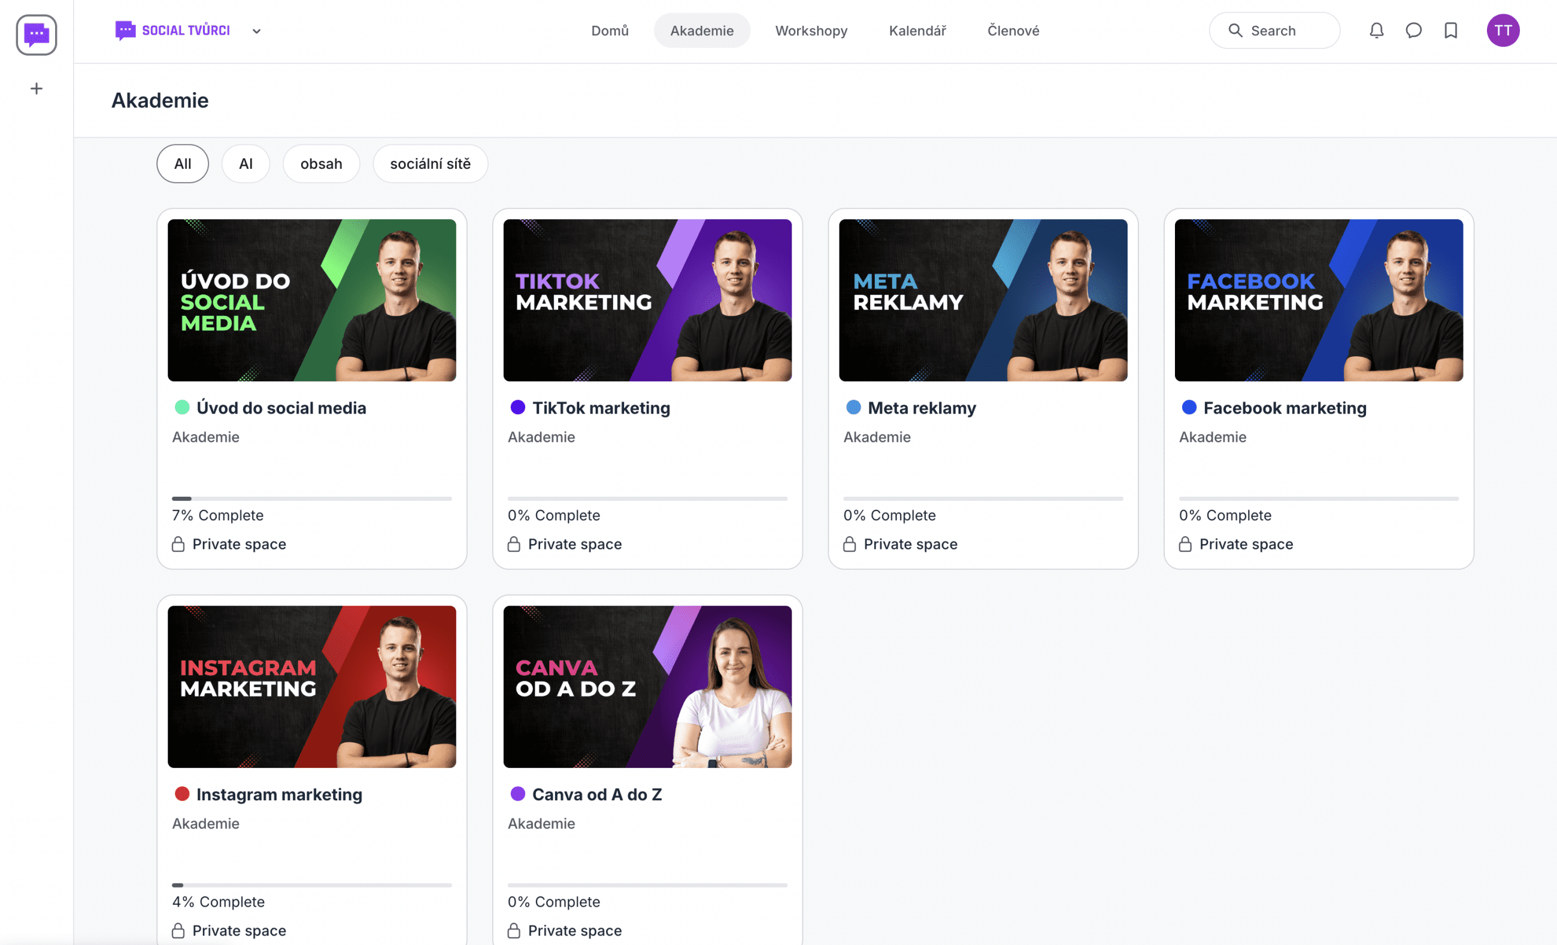Click the Meta reklamy course title
Screen dimensions: 1557x945
point(922,408)
